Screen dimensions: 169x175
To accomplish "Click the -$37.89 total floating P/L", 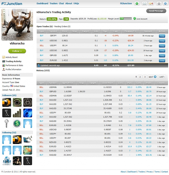I will [x=131, y=66].
